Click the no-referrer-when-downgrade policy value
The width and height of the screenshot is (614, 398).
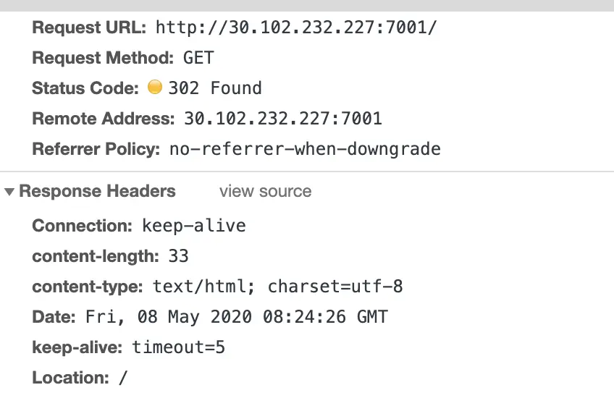coord(305,149)
